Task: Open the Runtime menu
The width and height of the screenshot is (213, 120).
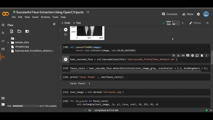Action: pos(45,17)
